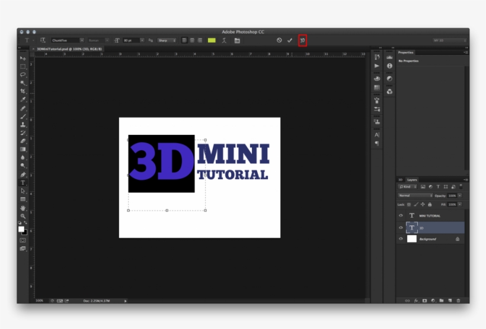Open the Paragraph panel icon

[x=377, y=143]
